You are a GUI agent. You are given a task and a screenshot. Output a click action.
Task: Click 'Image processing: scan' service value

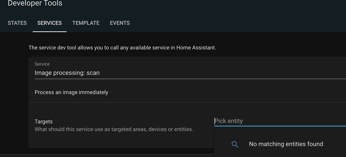click(67, 73)
